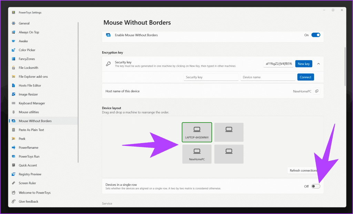Click the General sidebar icon
Viewport: 353px width, 214px height.
click(13, 23)
